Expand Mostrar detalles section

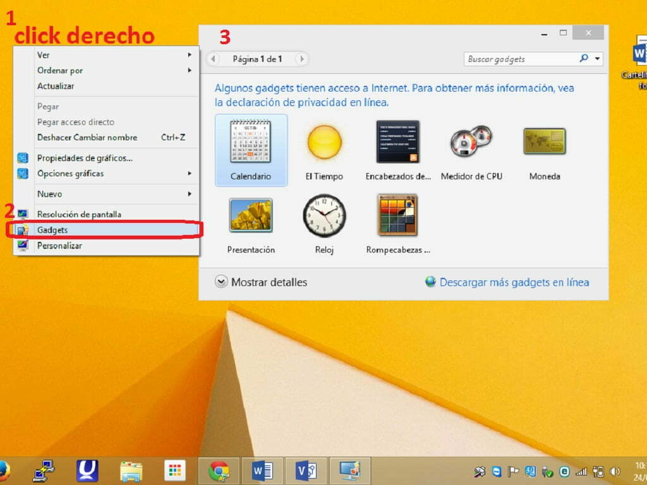tap(261, 282)
